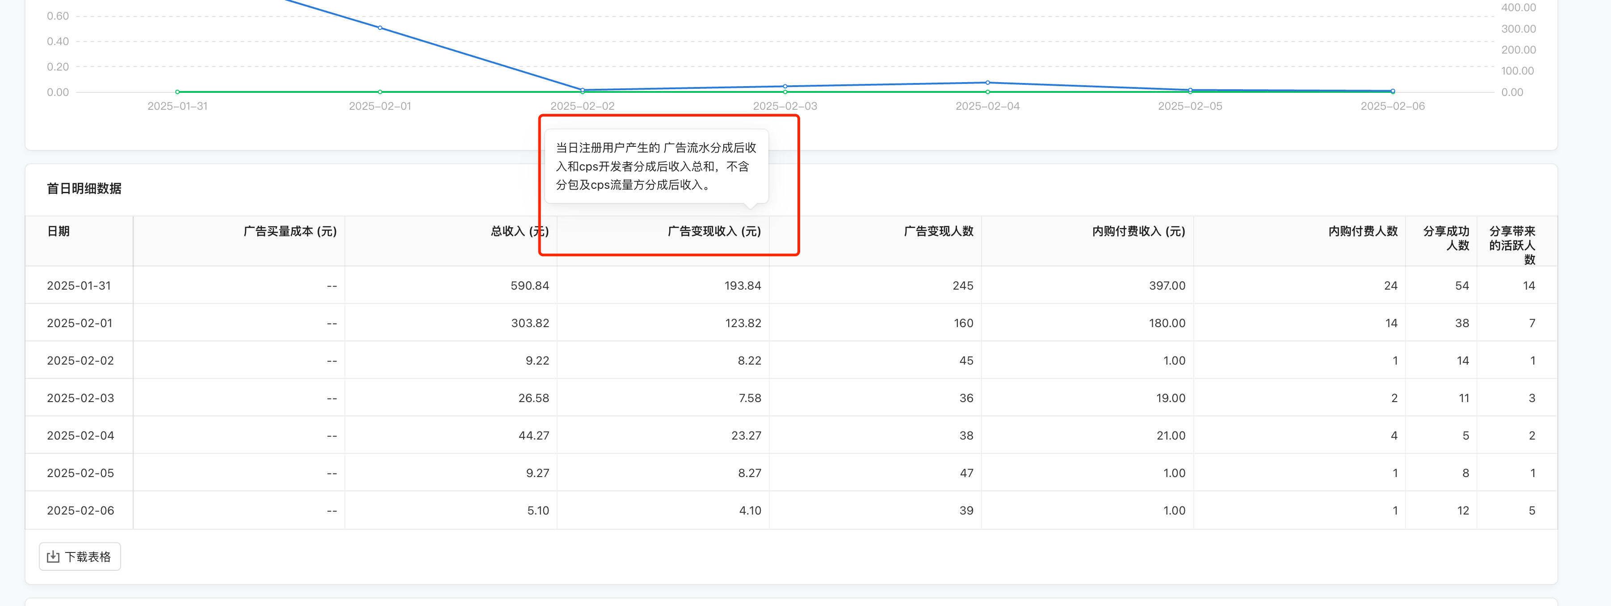
Task: Click in-app purchase income 180.00
Action: pyautogui.click(x=1167, y=323)
